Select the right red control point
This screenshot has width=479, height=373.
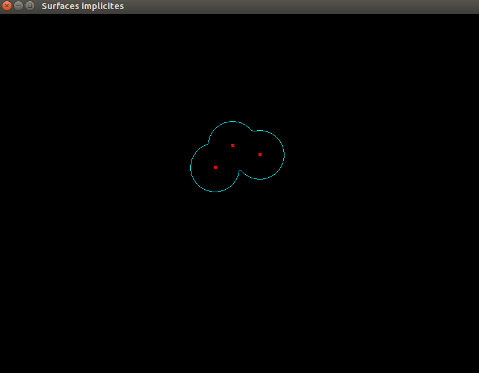pyautogui.click(x=260, y=154)
